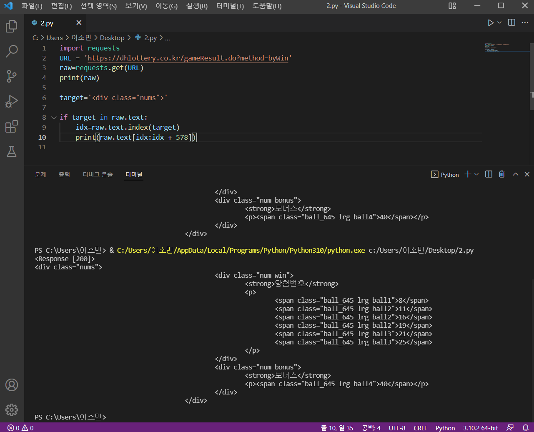Screen dimensions: 534x432
Task: Place cursor in the terminal prompt line
Action: point(71,417)
